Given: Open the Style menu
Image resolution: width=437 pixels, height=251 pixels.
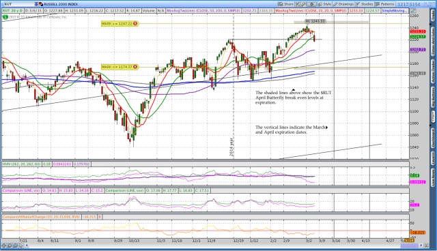Looking at the screenshot, I should click(325, 4).
